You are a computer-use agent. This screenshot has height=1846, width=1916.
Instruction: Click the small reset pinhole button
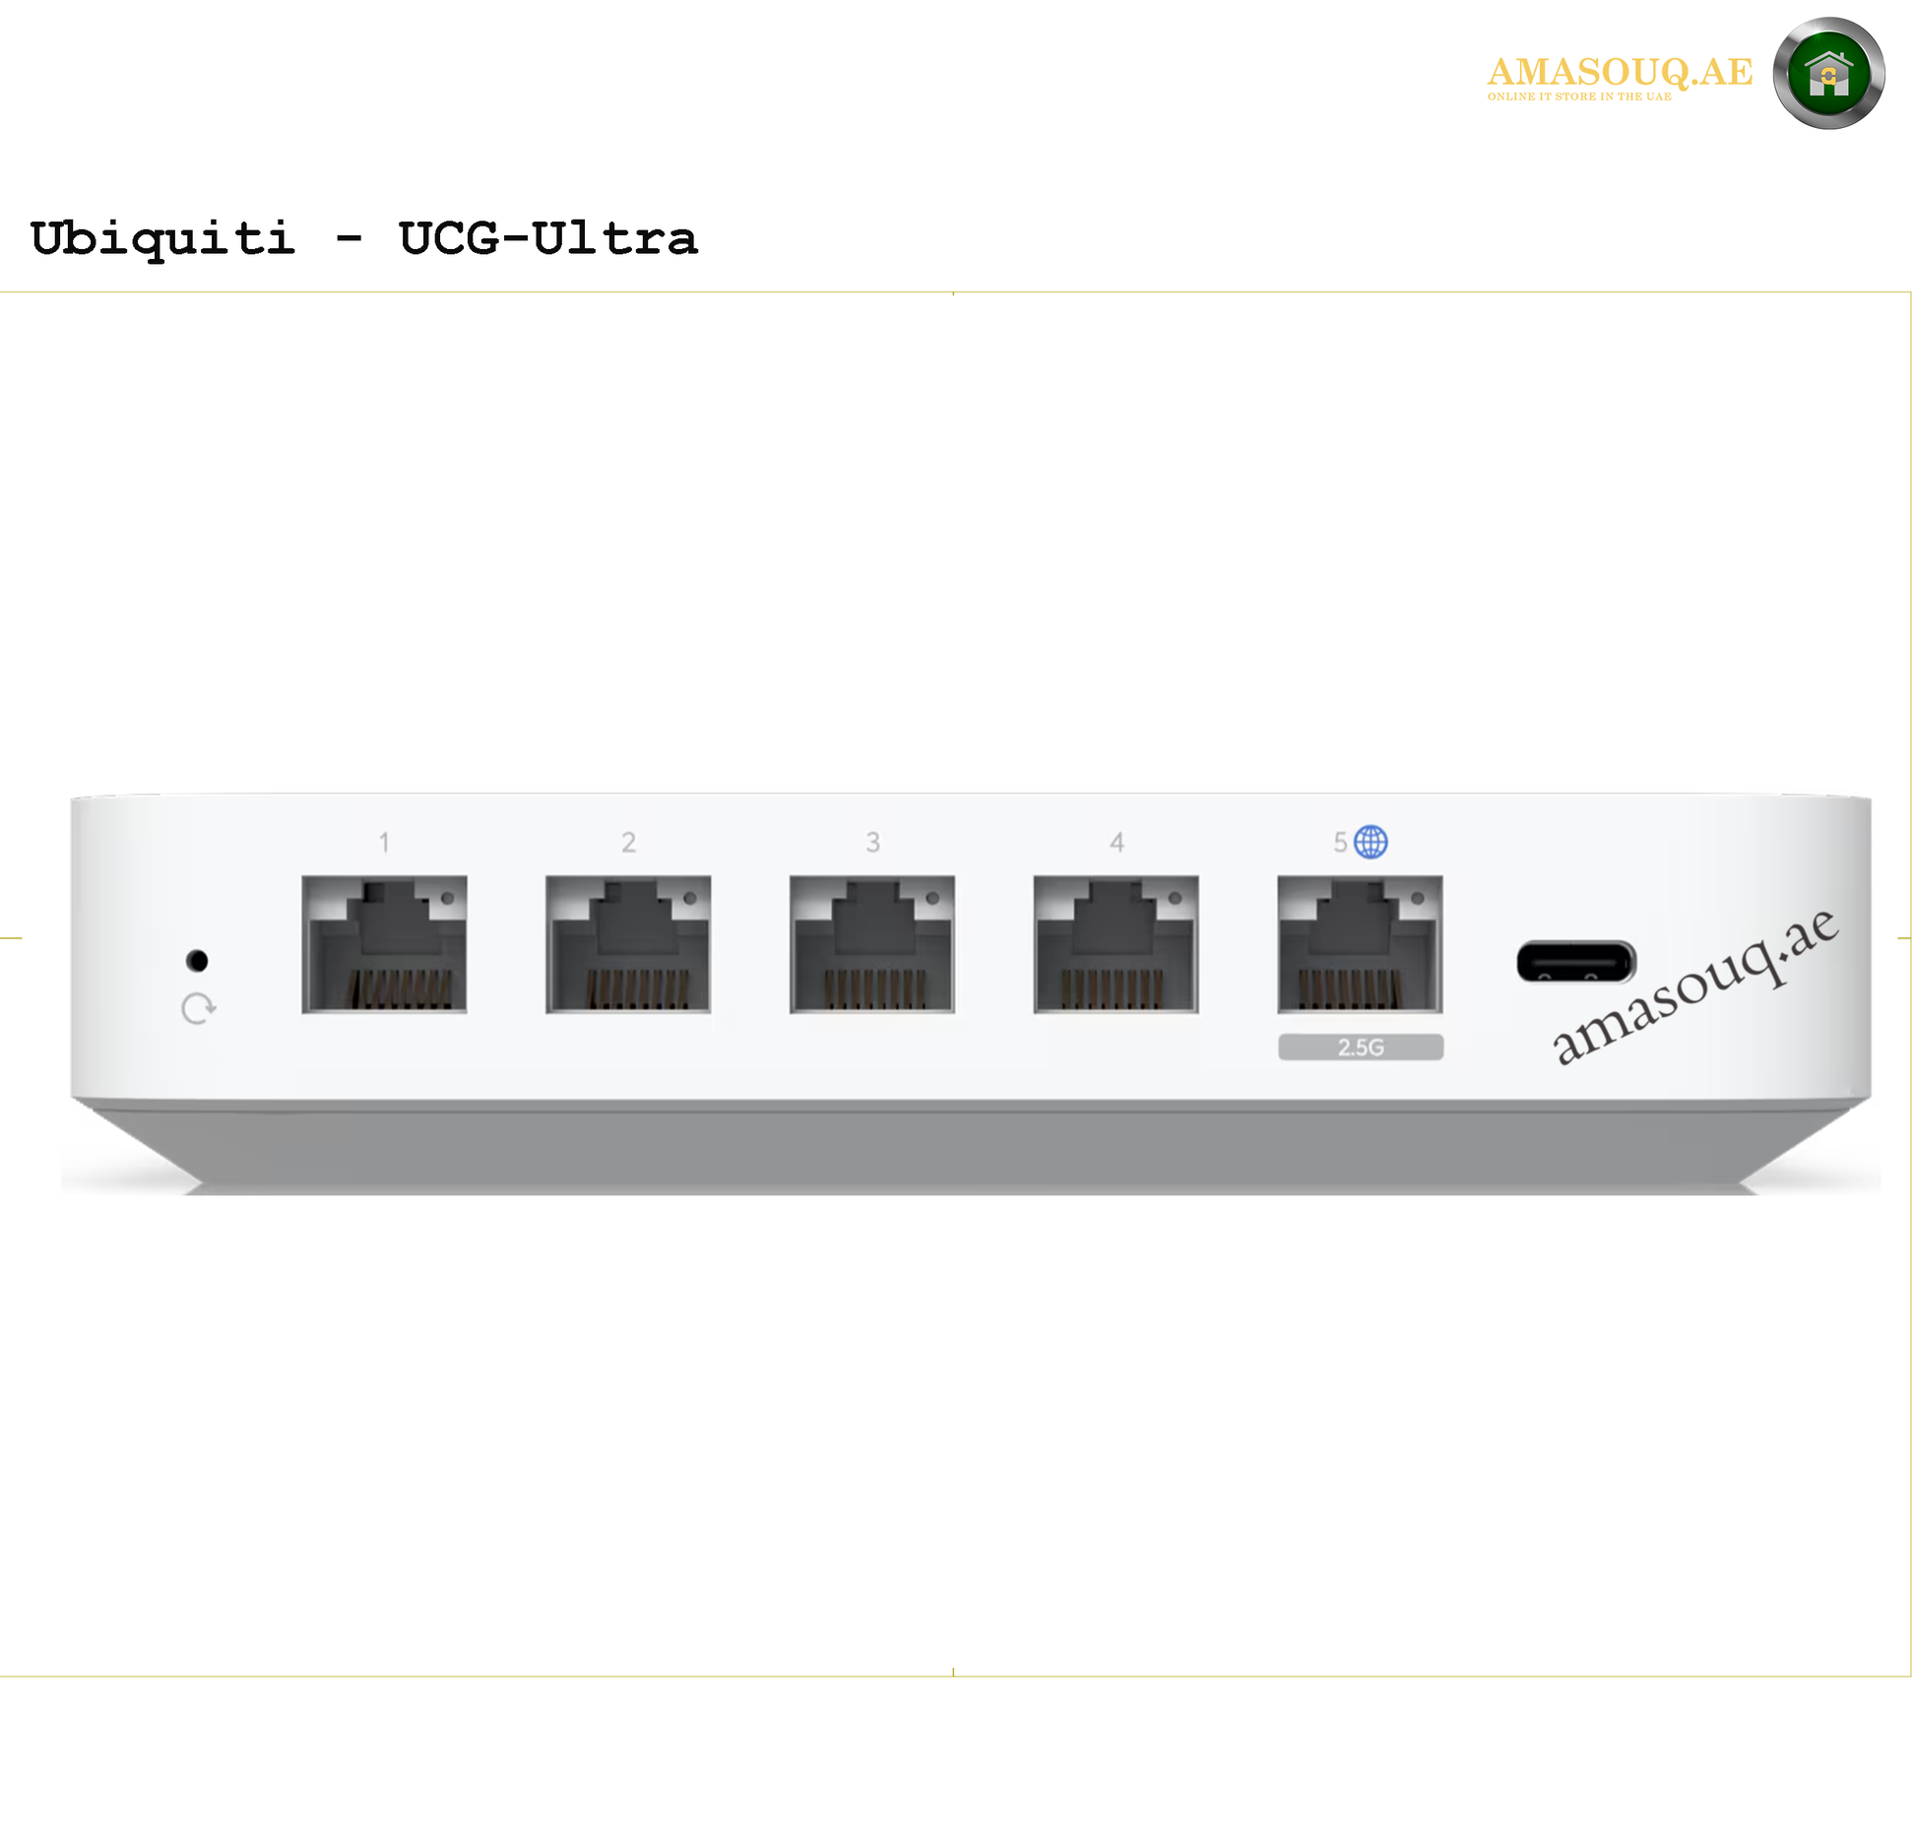(x=197, y=960)
